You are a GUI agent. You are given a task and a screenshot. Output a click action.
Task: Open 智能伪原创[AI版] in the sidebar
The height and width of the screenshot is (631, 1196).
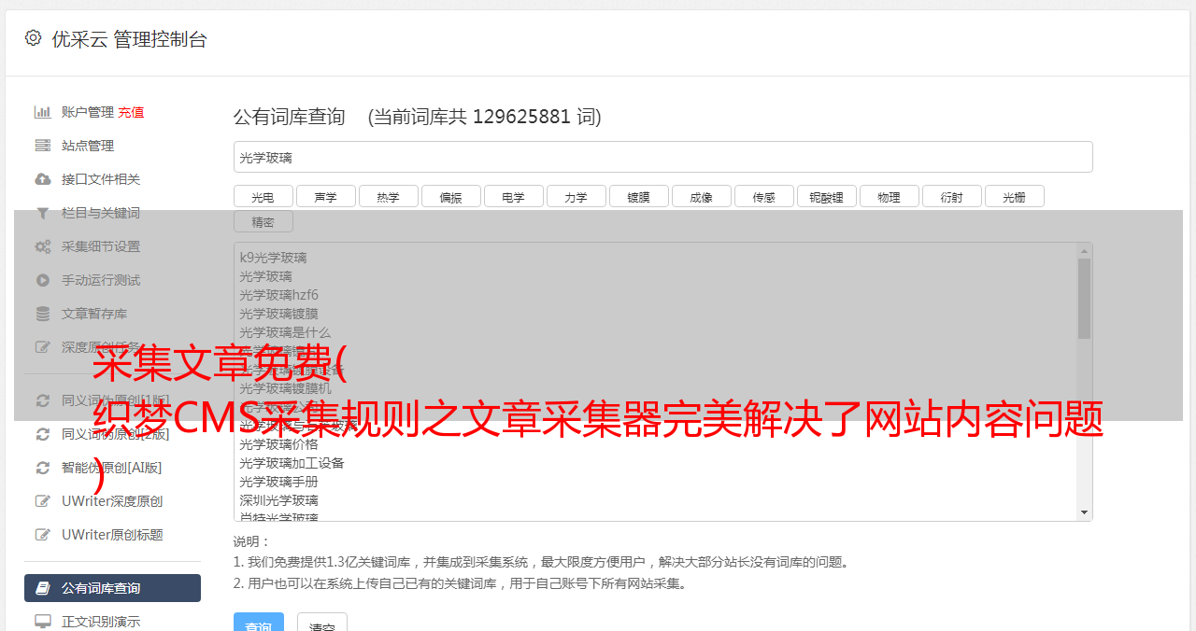pos(112,468)
